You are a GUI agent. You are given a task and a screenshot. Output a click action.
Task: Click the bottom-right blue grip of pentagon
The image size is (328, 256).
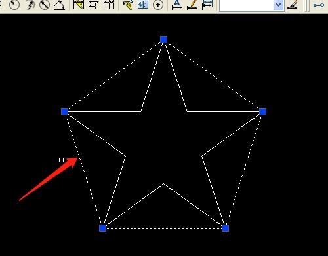225,228
